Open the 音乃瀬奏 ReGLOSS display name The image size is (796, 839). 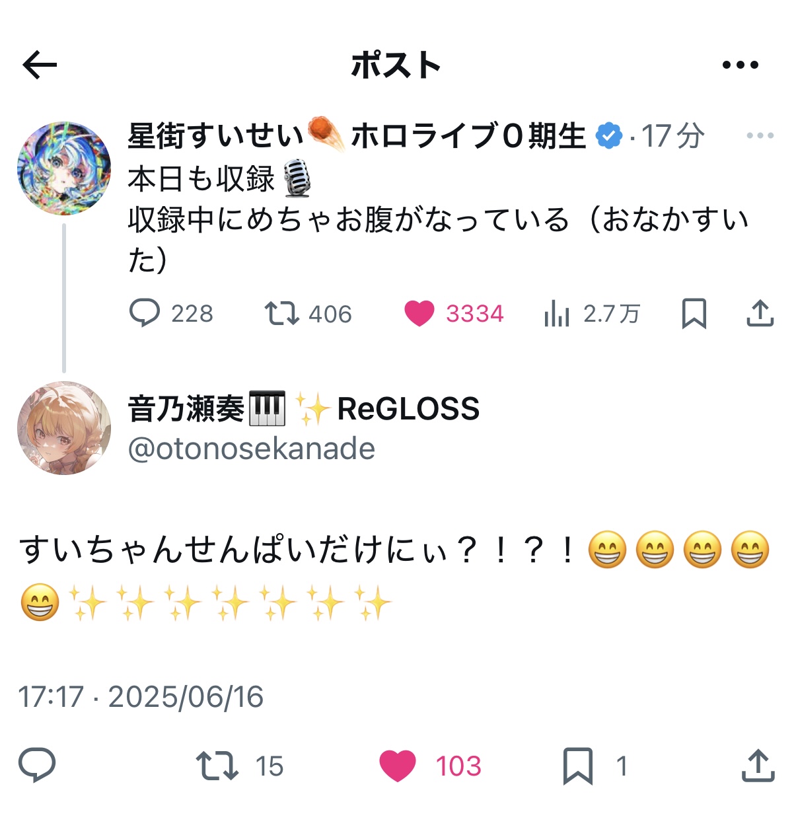click(303, 408)
